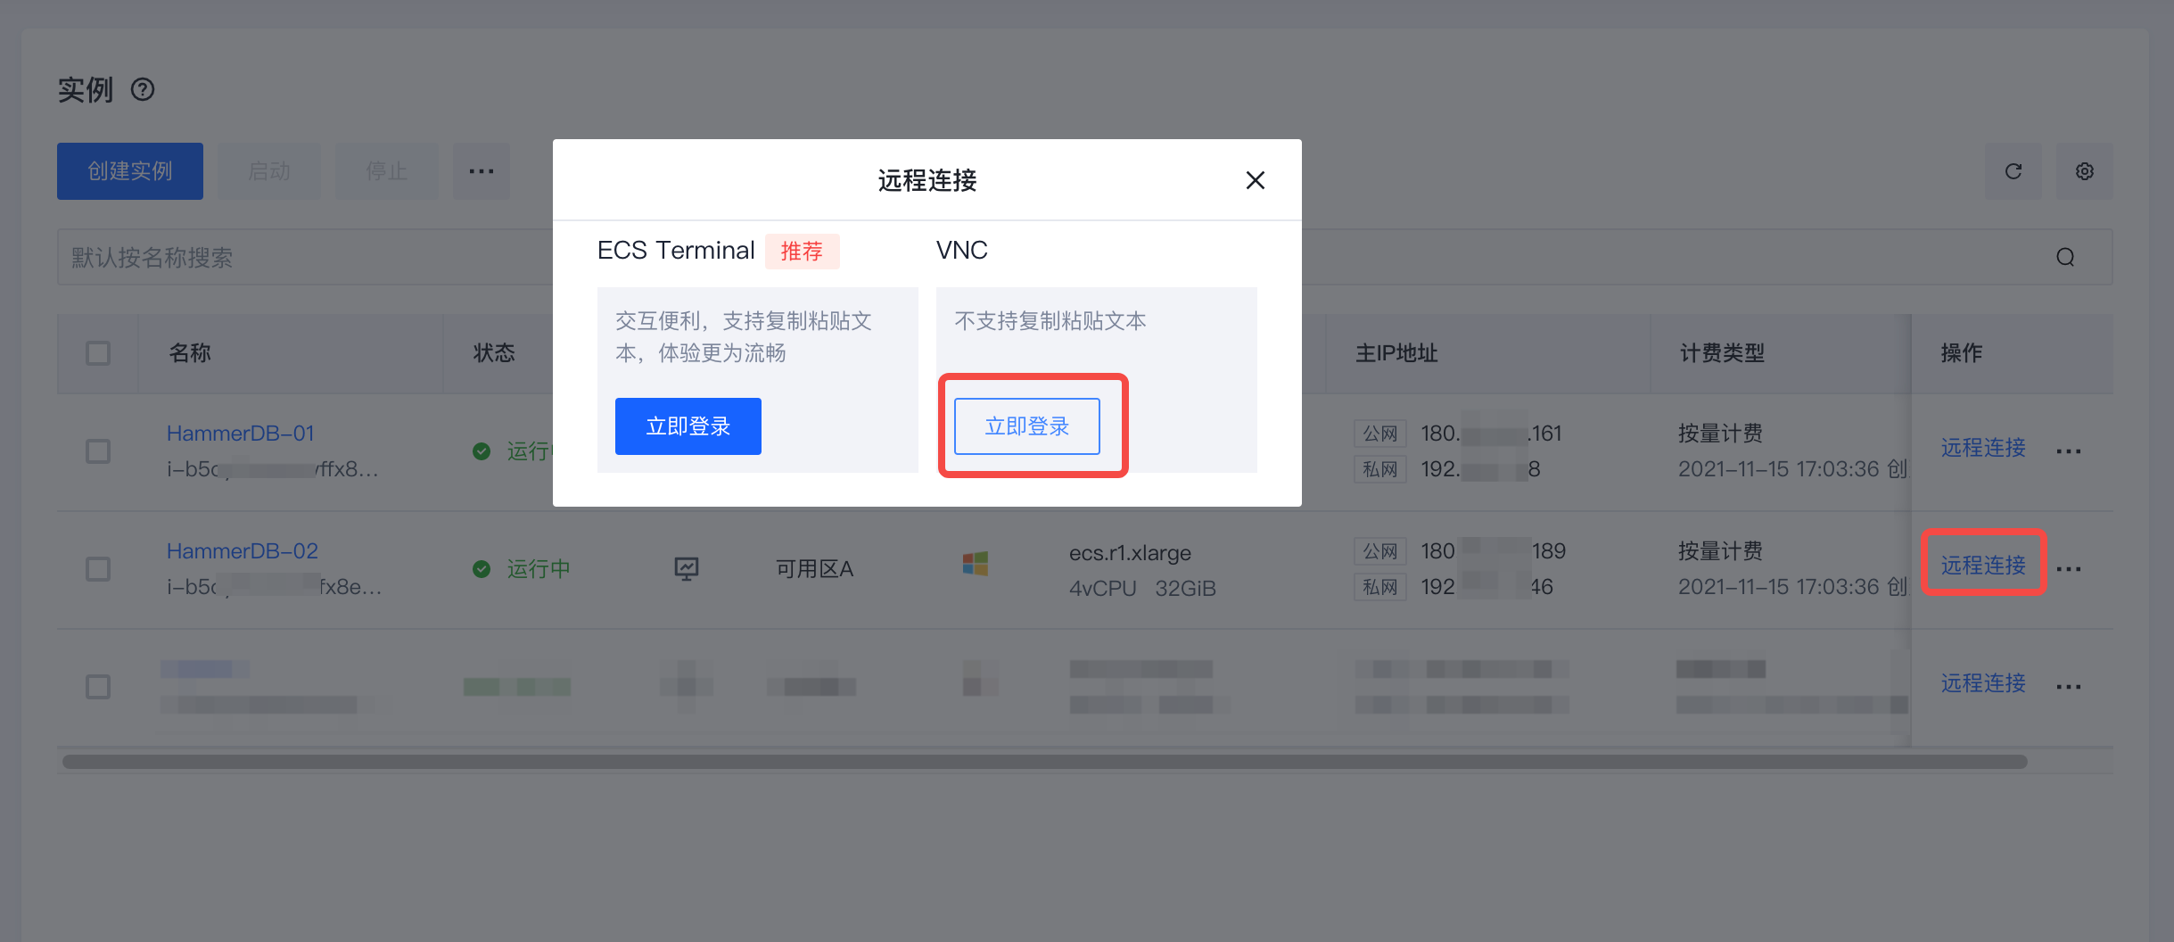This screenshot has width=2174, height=942.
Task: Open more actions for HammerDB-02 row
Action: click(2069, 569)
